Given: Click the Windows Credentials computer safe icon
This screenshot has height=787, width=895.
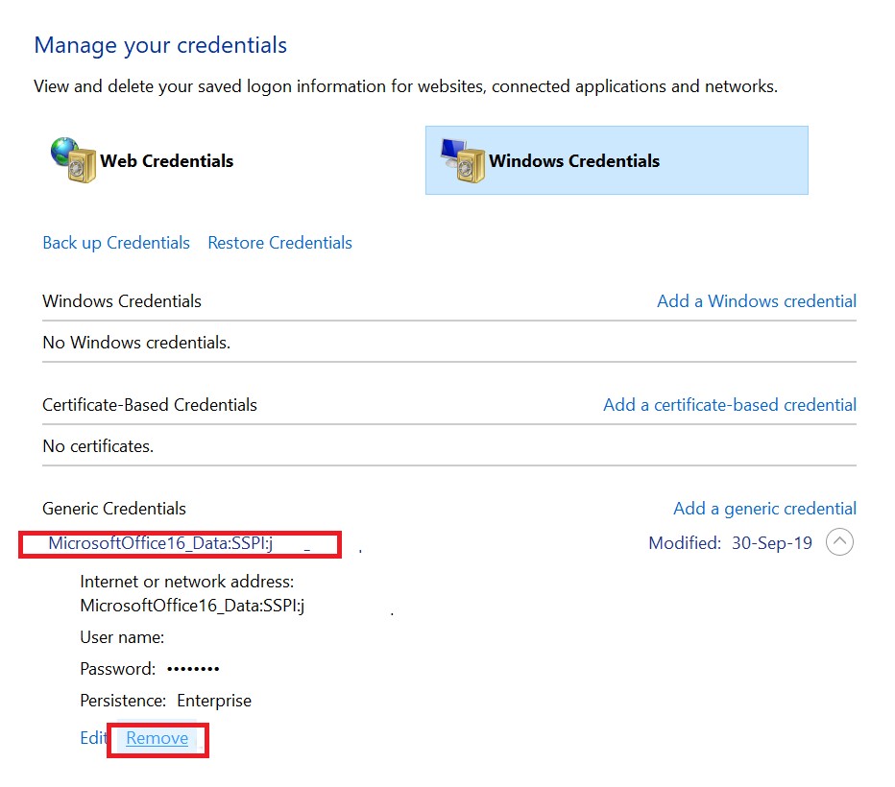Looking at the screenshot, I should tap(463, 160).
